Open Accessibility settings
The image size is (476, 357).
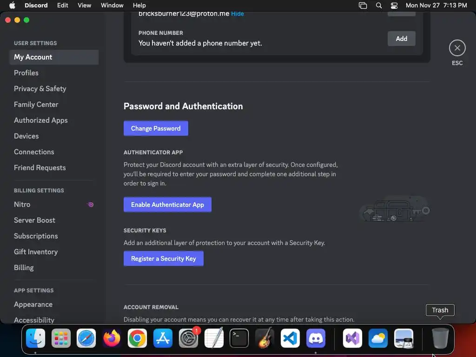[54, 320]
